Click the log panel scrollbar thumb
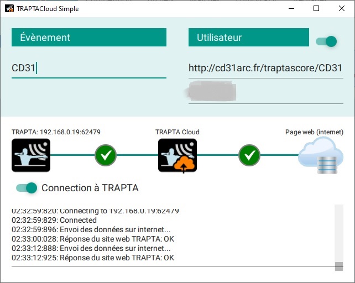The image size is (355, 283). click(339, 266)
